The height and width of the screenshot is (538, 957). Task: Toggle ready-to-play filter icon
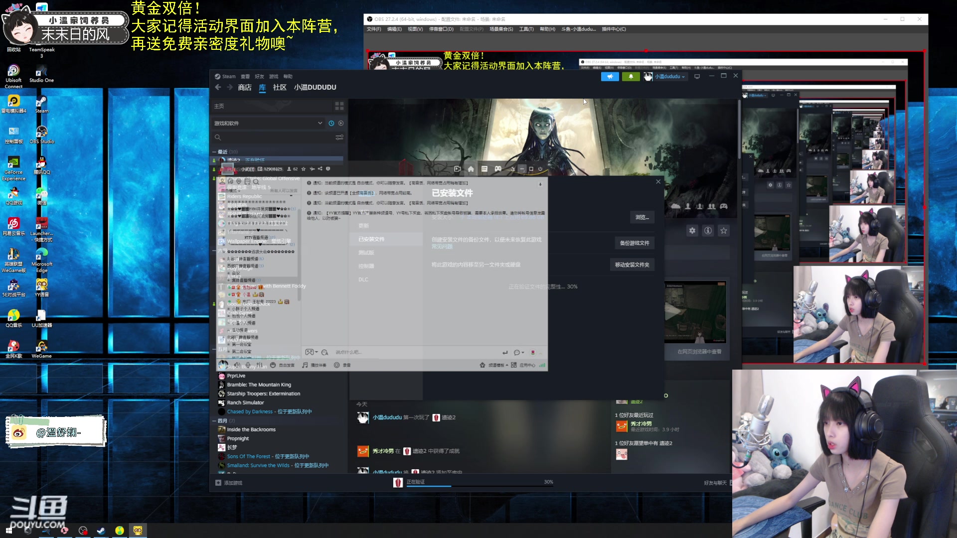pos(341,123)
